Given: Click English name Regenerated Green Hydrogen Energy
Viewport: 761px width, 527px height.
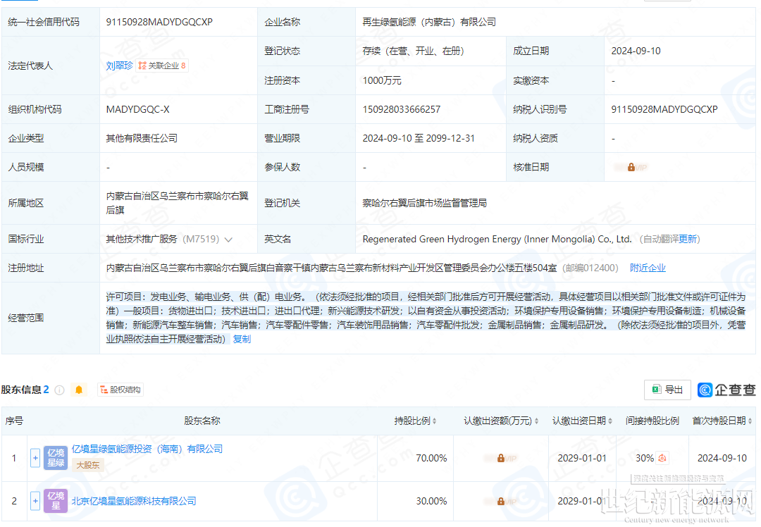Looking at the screenshot, I should 497,239.
